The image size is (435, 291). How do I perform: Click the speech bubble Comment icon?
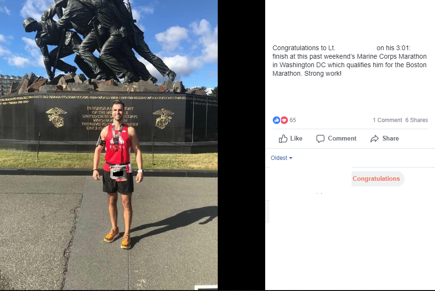pos(320,139)
